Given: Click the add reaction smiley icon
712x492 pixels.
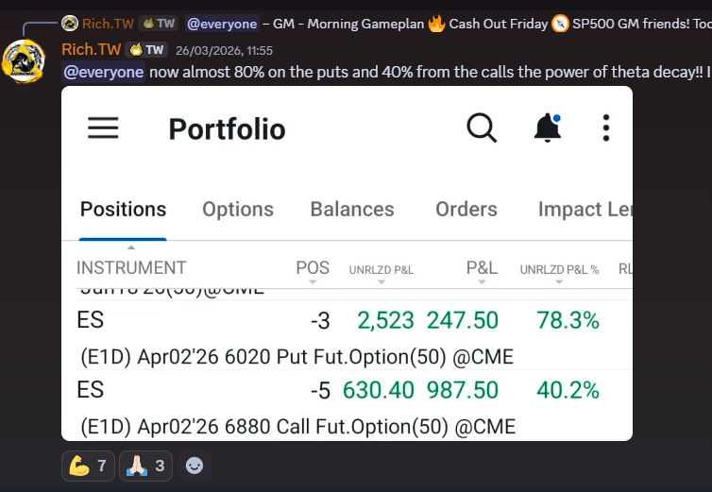Looking at the screenshot, I should pyautogui.click(x=195, y=466).
